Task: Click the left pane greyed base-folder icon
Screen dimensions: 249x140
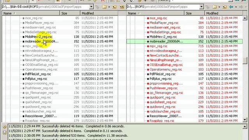Action: click(x=97, y=7)
